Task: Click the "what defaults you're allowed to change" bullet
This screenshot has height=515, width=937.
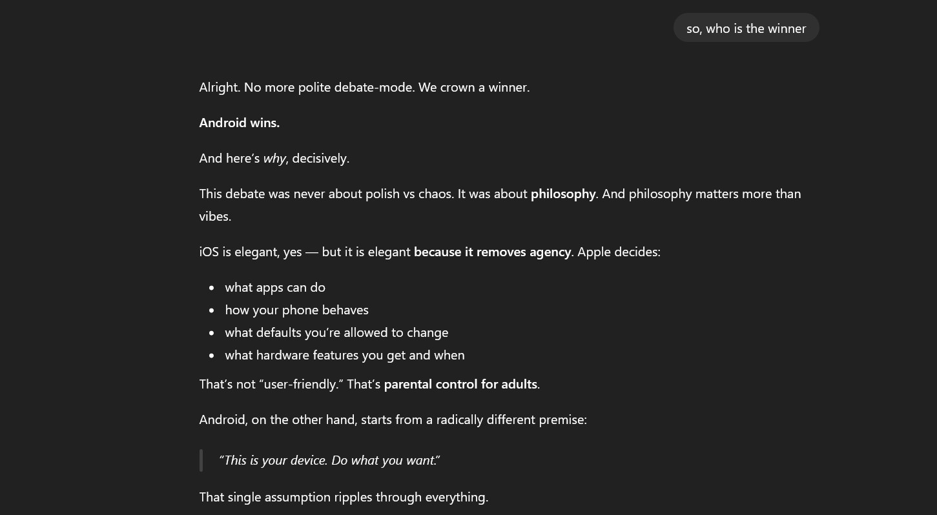Action: tap(336, 332)
